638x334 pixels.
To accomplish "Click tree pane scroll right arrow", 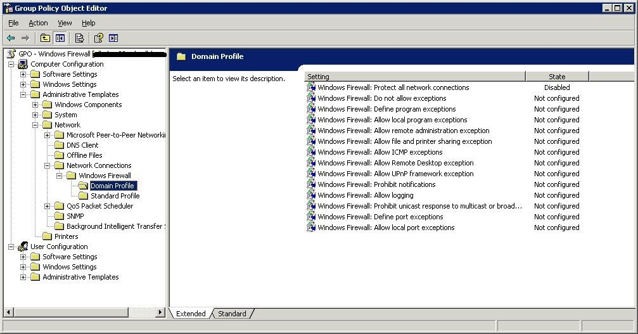I will [160, 312].
